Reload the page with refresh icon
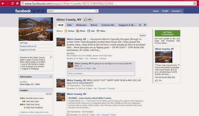This screenshot has width=199, height=116. coord(12,3)
